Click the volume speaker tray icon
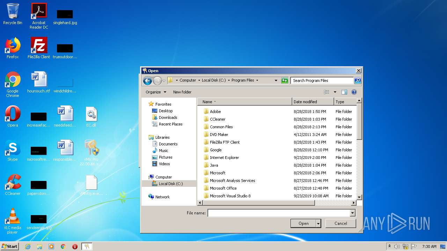447x251 pixels. tap(397, 246)
